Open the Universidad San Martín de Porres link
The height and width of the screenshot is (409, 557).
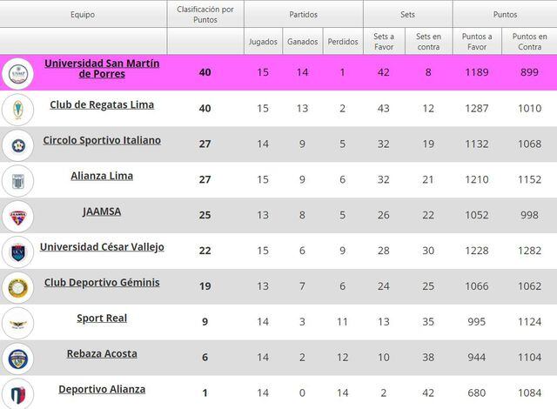click(x=102, y=69)
